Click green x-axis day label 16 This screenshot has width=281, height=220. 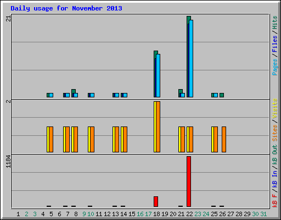(140, 214)
